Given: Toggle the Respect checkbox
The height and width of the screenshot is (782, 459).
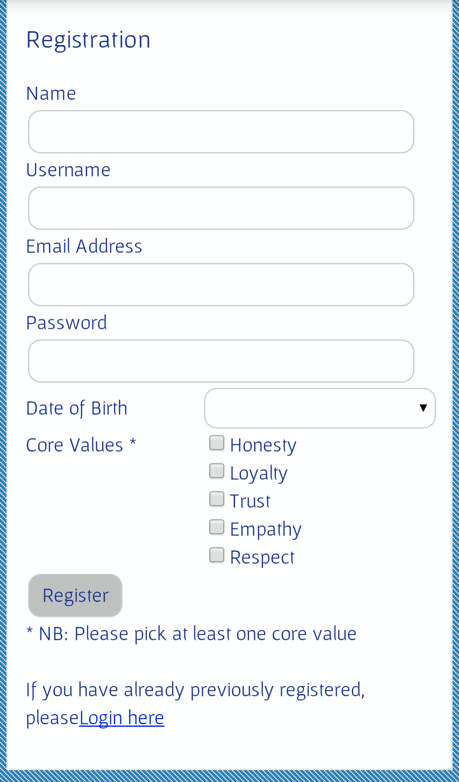Looking at the screenshot, I should [x=217, y=555].
